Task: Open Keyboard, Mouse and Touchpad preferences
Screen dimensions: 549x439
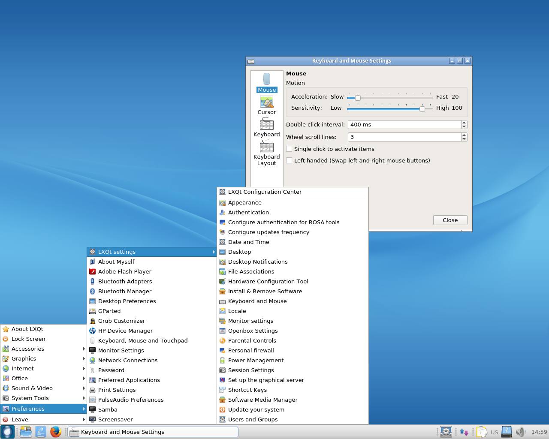Action: click(x=152, y=340)
